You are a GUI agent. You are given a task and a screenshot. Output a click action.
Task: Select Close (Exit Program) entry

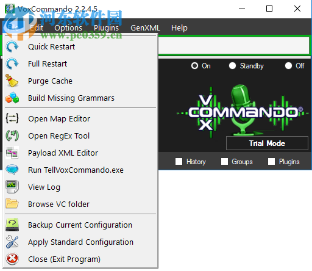(x=80, y=259)
